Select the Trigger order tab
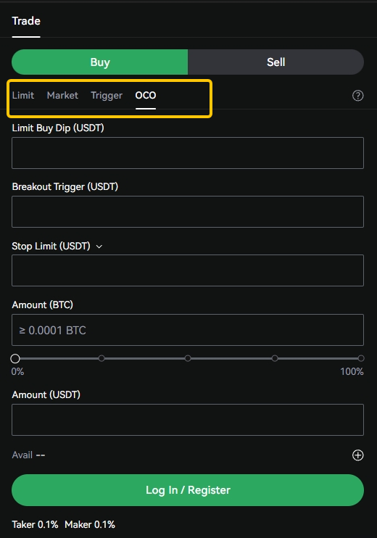Screen dimensions: 377x538 pyautogui.click(x=107, y=96)
